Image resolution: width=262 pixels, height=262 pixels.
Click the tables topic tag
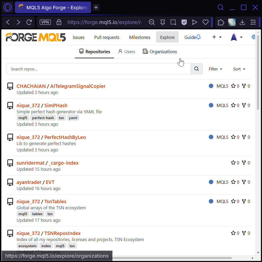[x=37, y=214]
